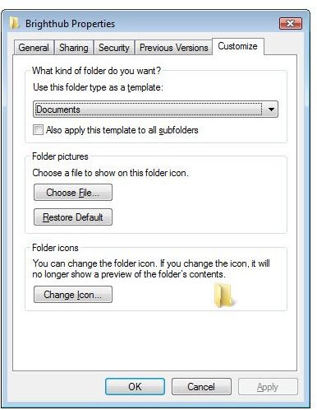This screenshot has width=317, height=410.
Task: Click the folder icon in the title bar
Action: pyautogui.click(x=14, y=23)
